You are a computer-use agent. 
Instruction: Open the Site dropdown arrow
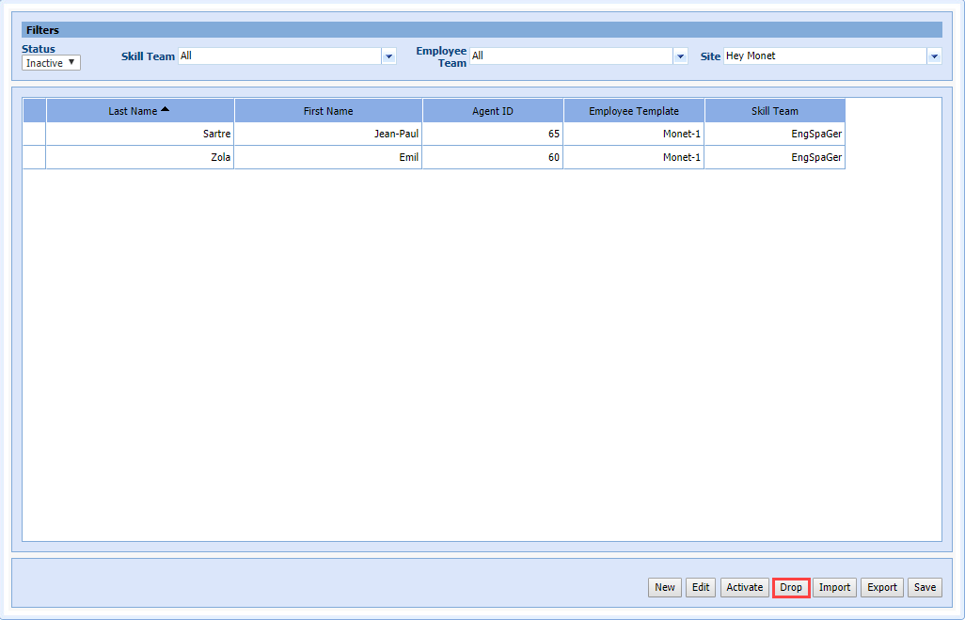click(934, 56)
